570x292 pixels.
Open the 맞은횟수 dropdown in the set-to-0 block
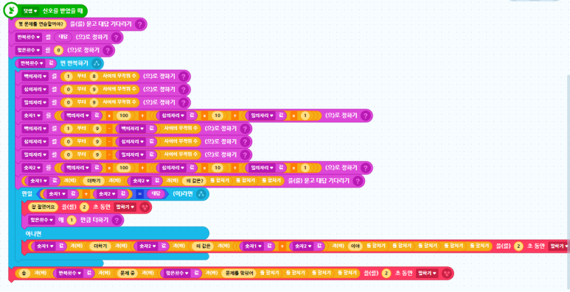pyautogui.click(x=28, y=51)
